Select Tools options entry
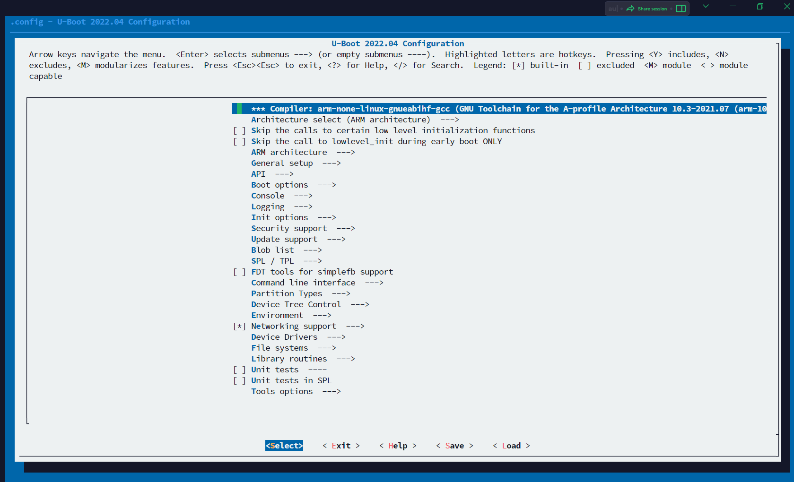Image resolution: width=794 pixels, height=482 pixels. click(x=296, y=392)
